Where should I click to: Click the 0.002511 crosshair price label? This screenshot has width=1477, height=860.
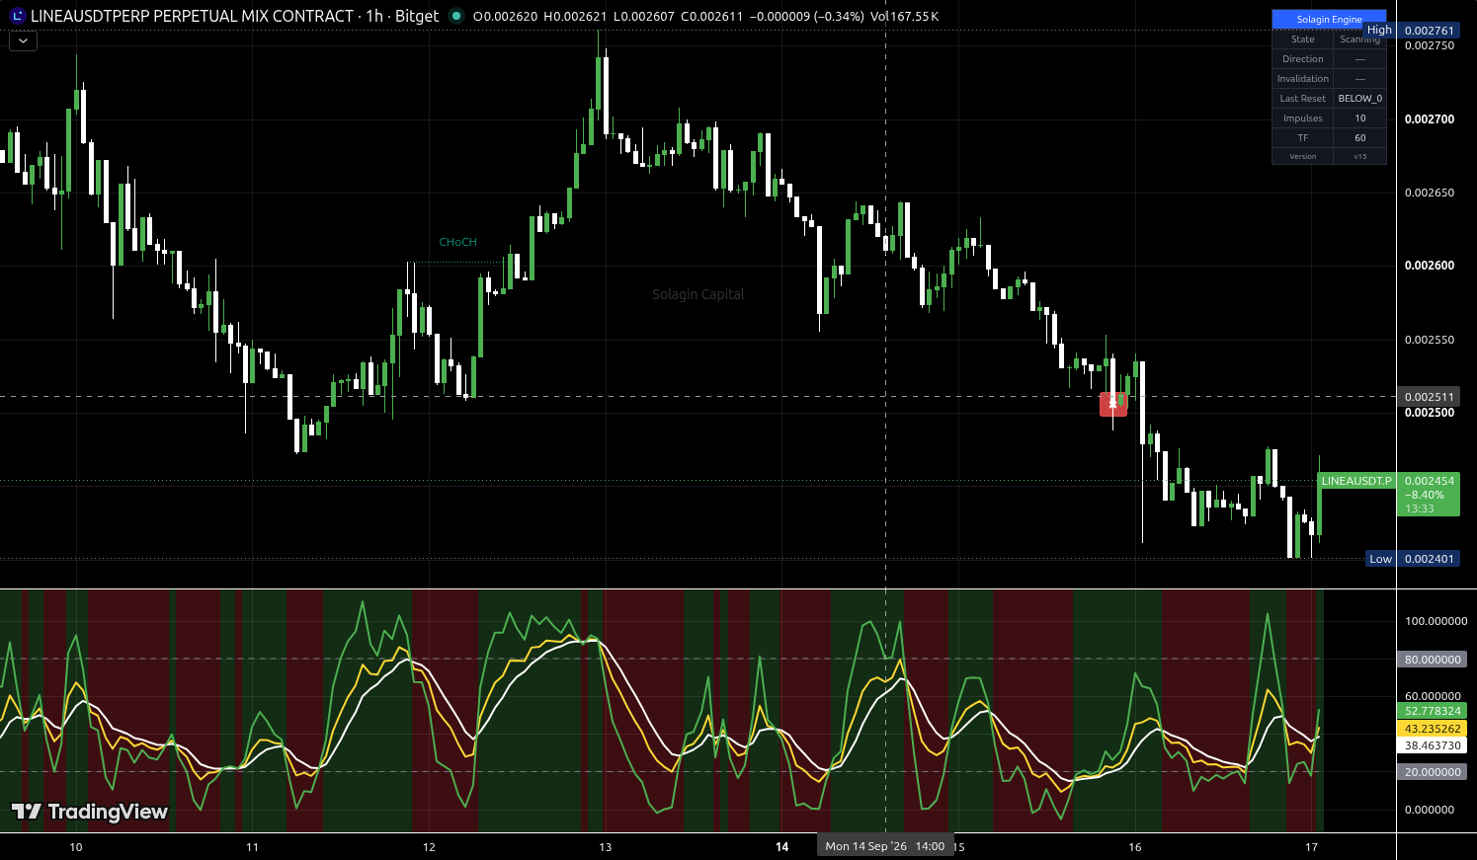click(x=1429, y=397)
